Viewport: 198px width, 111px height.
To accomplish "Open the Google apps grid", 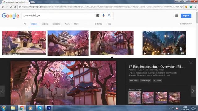I will pos(177,16).
